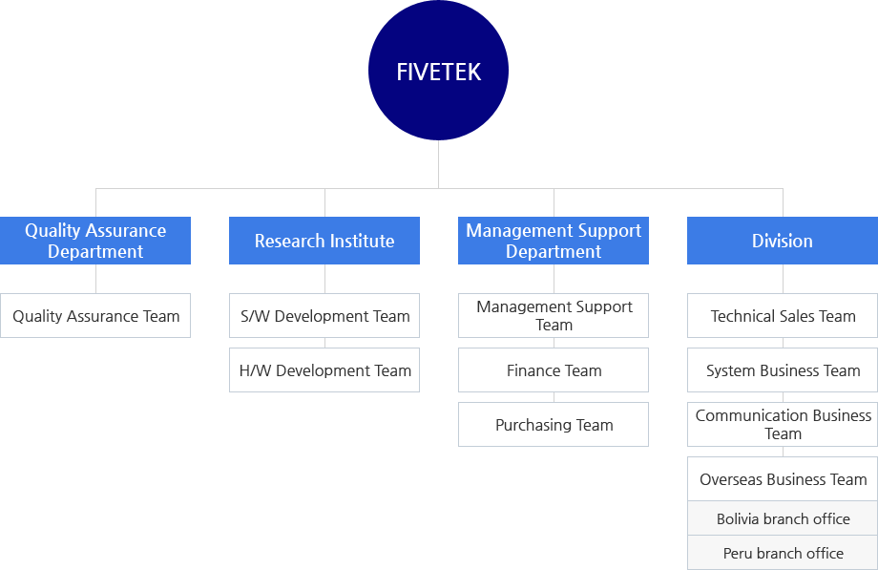The image size is (878, 570).
Task: Select the S/W Development Team box
Action: coord(324,315)
